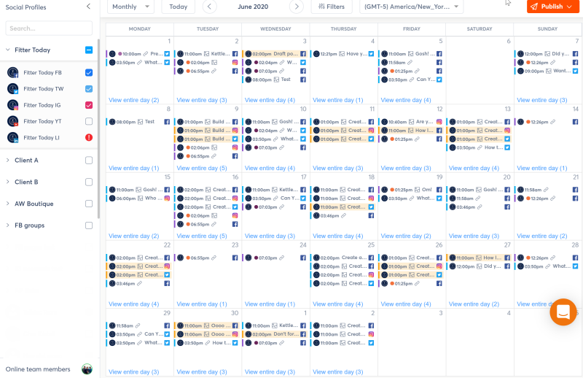The width and height of the screenshot is (583, 378).
Task: Go to next month arrow
Action: (x=297, y=7)
